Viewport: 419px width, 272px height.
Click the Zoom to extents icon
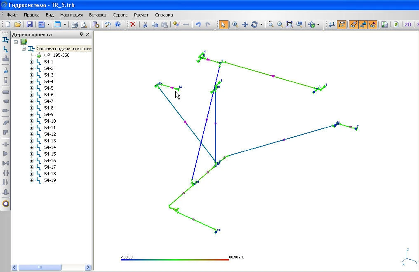click(x=290, y=25)
